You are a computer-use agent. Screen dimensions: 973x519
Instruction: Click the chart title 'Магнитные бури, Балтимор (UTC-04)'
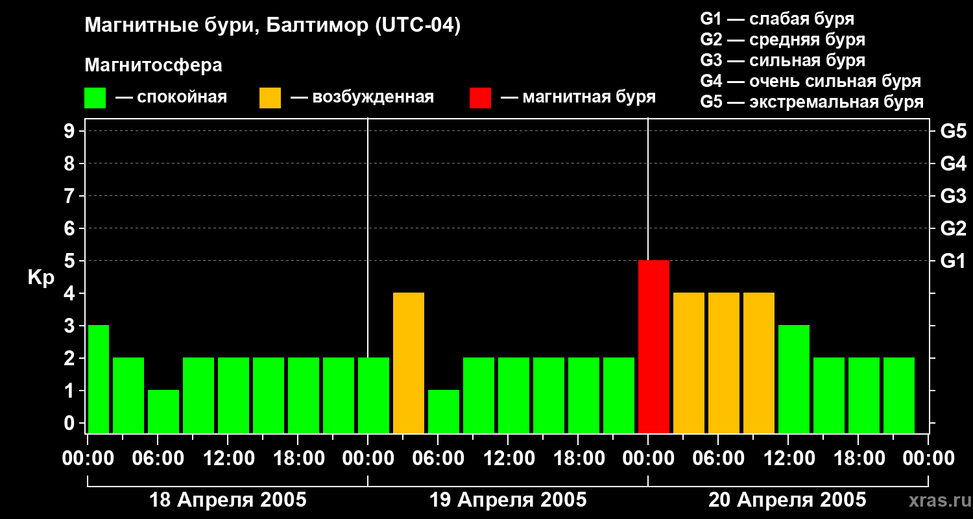pyautogui.click(x=272, y=26)
